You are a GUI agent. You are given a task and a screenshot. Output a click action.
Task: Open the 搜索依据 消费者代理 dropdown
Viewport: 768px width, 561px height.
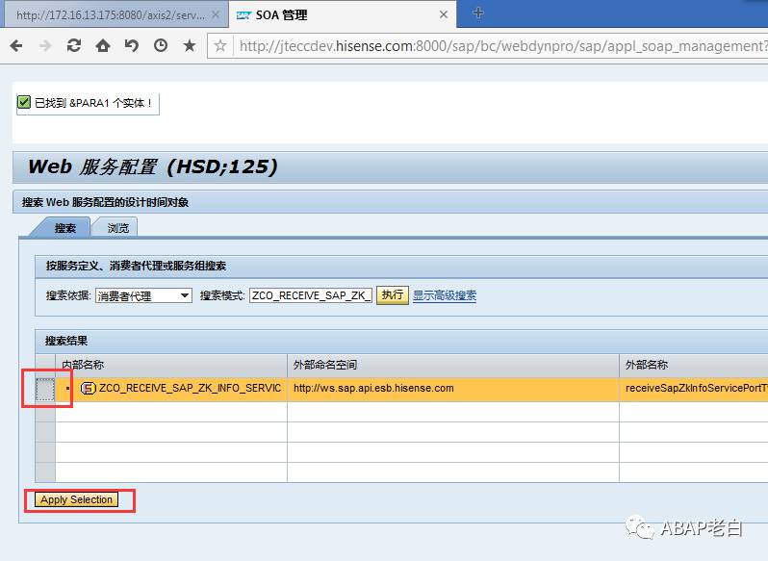coord(143,295)
